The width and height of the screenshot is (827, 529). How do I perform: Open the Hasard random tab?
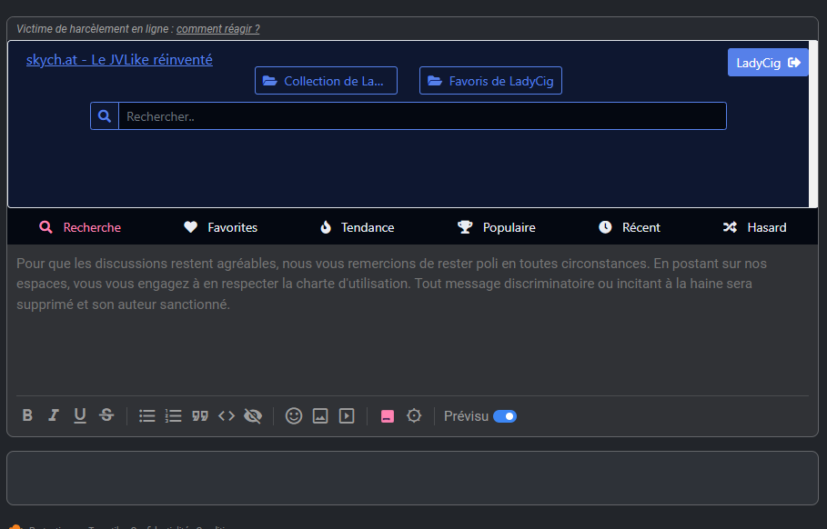coord(754,227)
